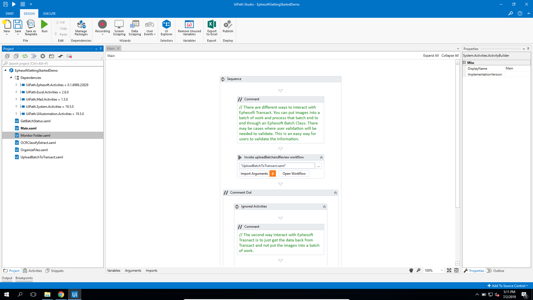Open the help question mark icon
This screenshot has height=300, width=533.
pyautogui.click(x=520, y=13)
